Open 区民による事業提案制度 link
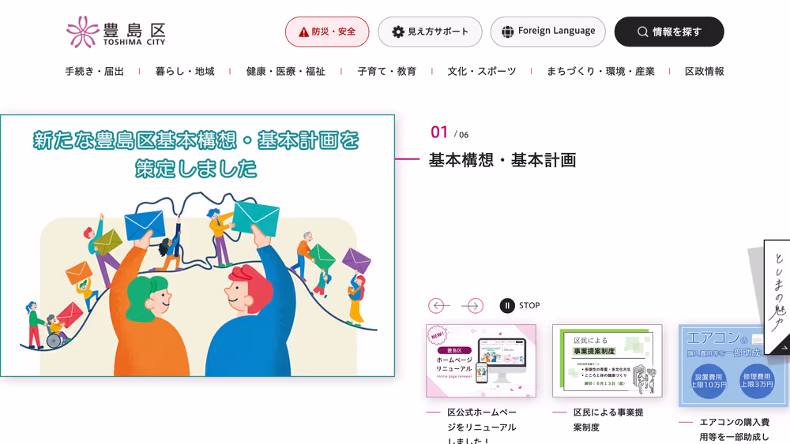The image size is (790, 444). (x=608, y=420)
